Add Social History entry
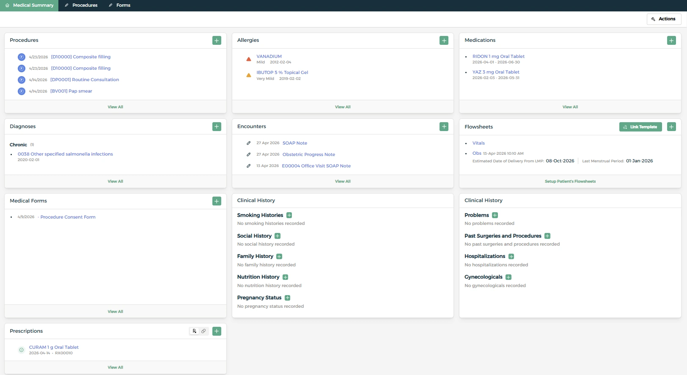This screenshot has width=687, height=375. [x=278, y=236]
